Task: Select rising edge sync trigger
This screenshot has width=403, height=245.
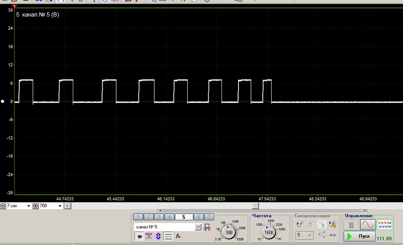Action: [x=311, y=224]
